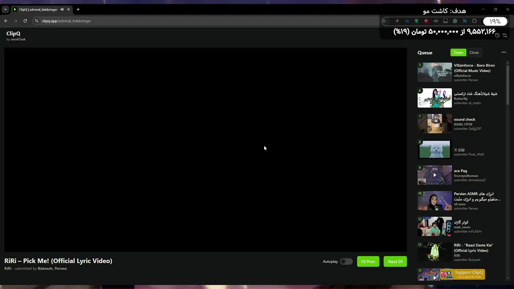The image size is (514, 289).
Task: Click the Queue heading text
Action: [425, 53]
